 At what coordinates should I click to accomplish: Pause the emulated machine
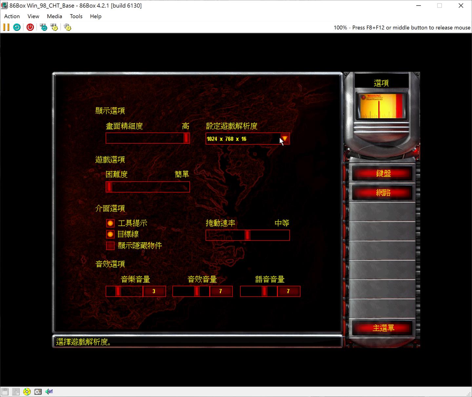coord(6,27)
